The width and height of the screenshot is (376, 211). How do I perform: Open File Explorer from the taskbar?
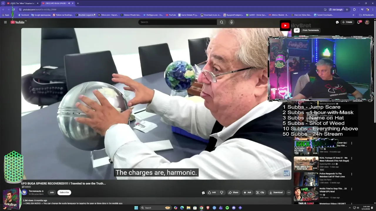[x=188, y=208]
